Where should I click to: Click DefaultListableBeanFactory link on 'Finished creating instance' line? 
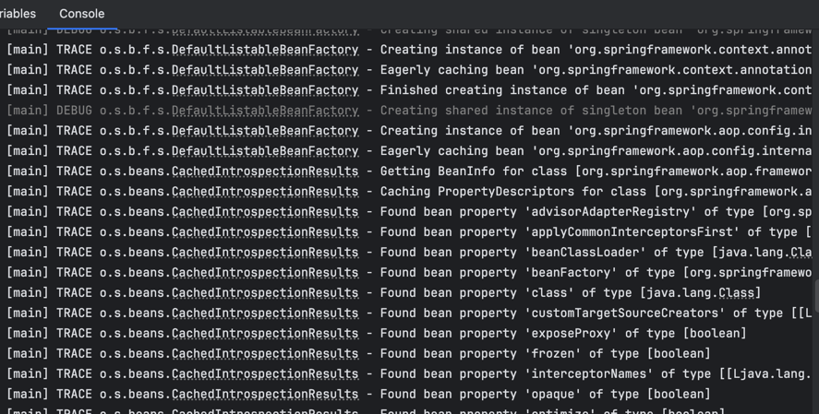[265, 90]
